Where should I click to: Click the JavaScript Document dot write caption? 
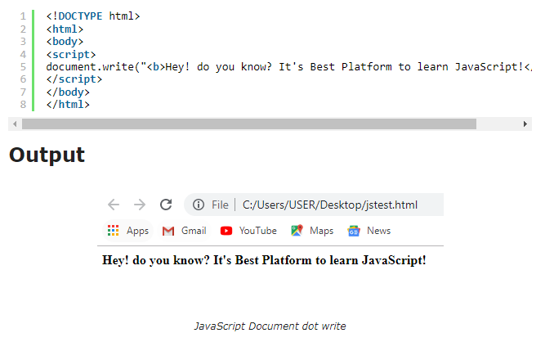270,326
